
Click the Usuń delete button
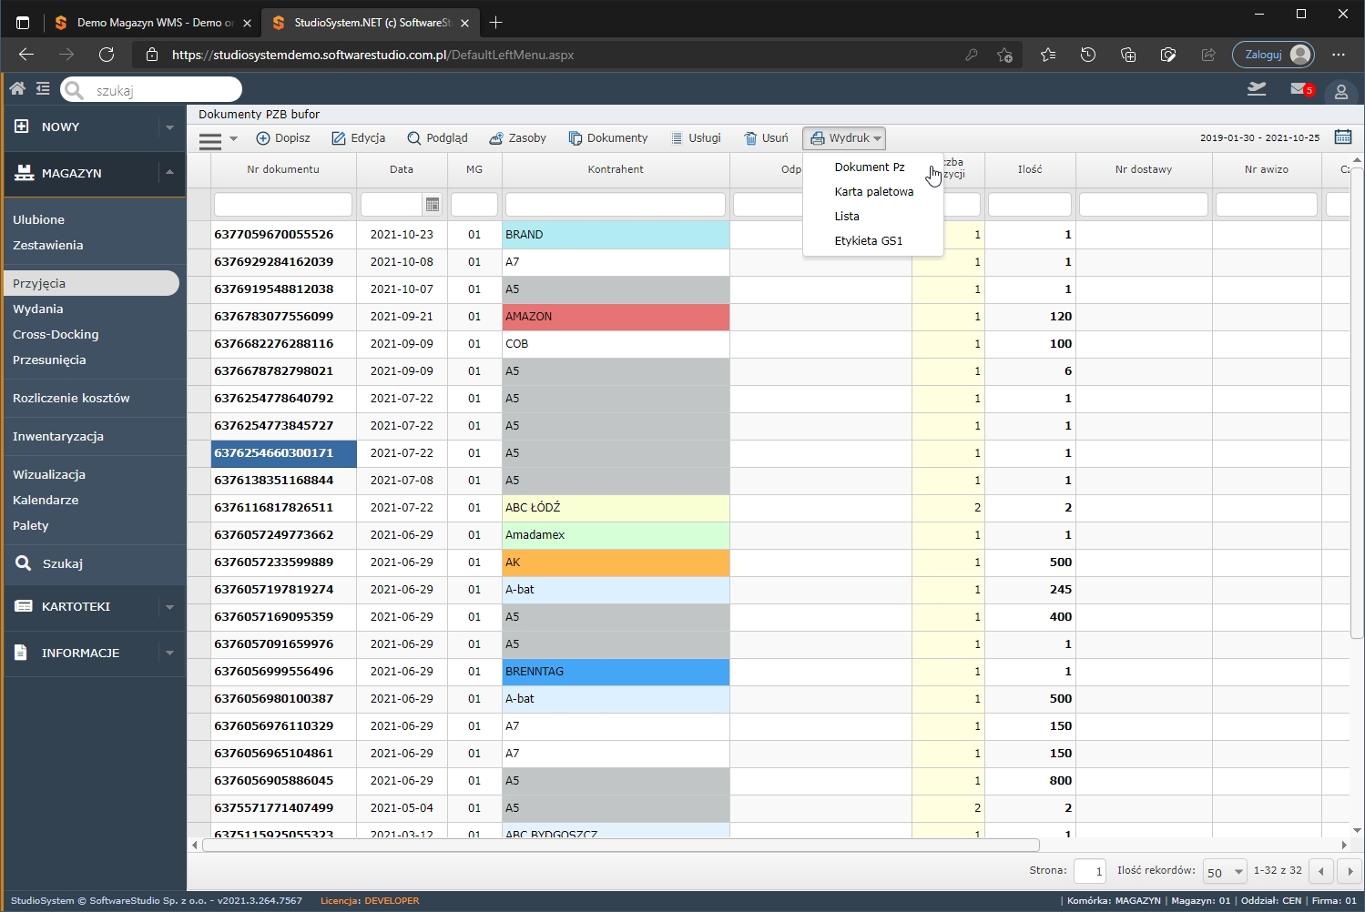click(766, 138)
